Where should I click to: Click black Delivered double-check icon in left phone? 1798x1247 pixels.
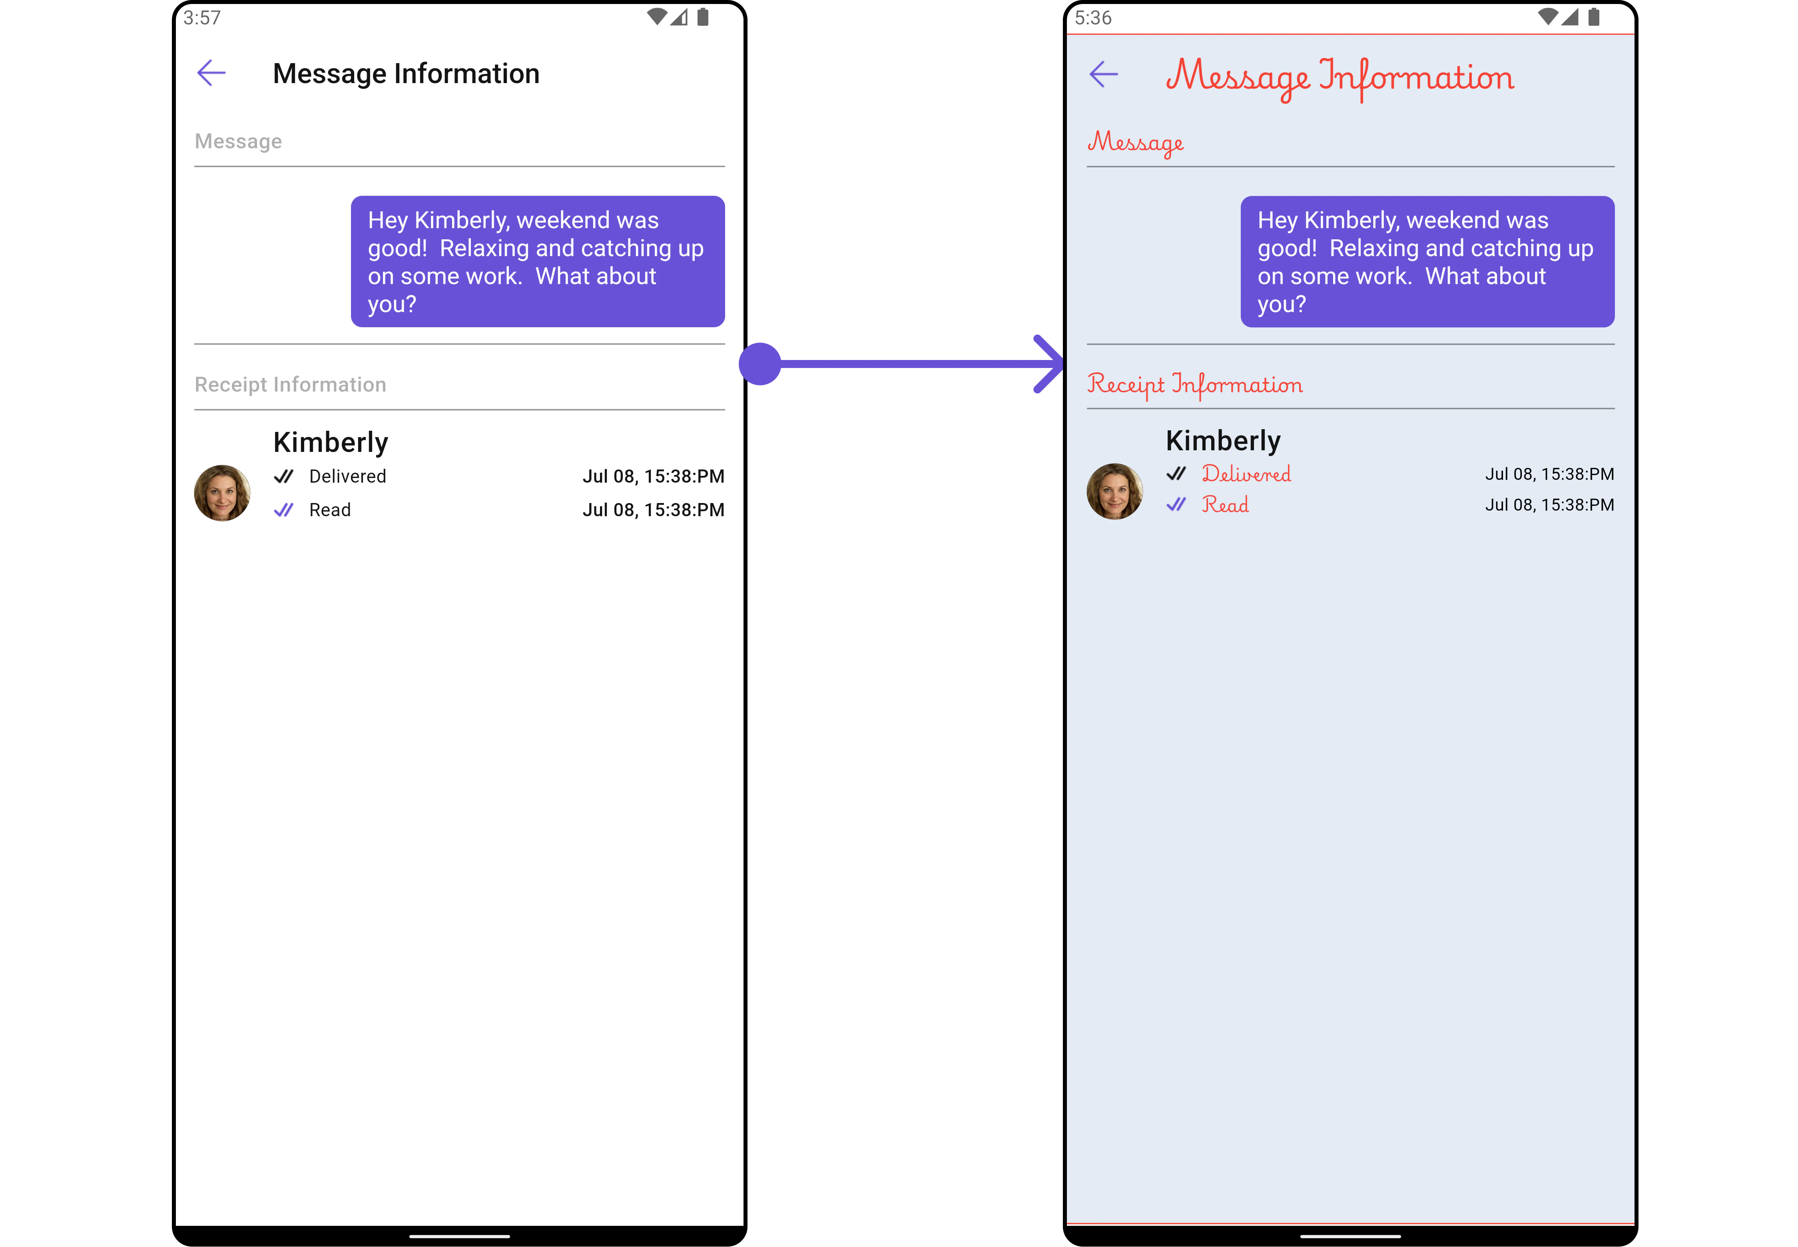pyautogui.click(x=284, y=476)
